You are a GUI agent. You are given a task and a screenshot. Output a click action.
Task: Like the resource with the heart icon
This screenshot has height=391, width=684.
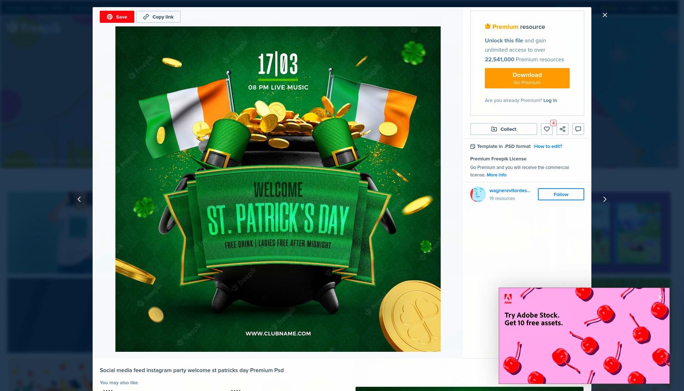tap(547, 129)
